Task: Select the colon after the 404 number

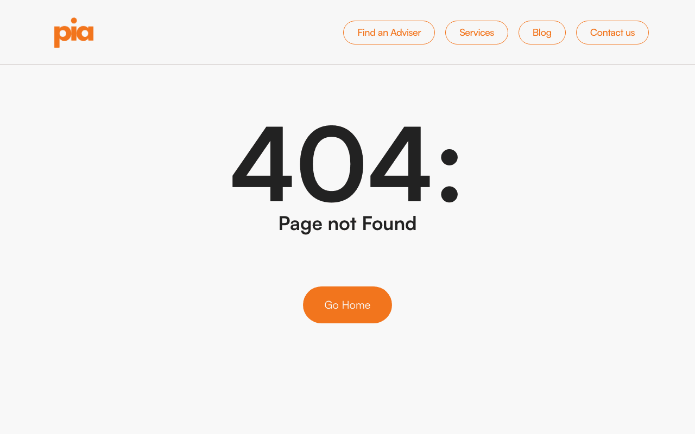Action: (x=449, y=175)
